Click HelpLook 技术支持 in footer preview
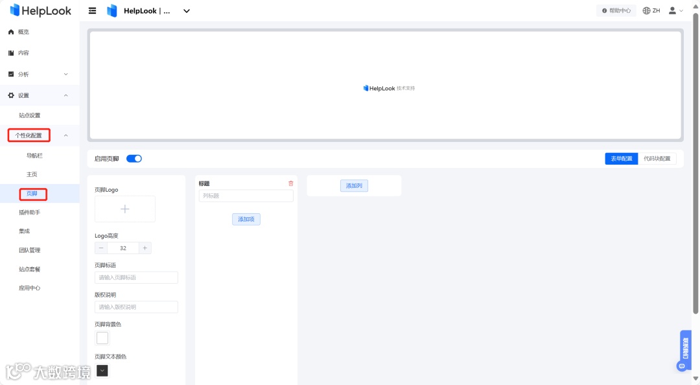Screen dimensions: 700x385 pyautogui.click(x=389, y=88)
